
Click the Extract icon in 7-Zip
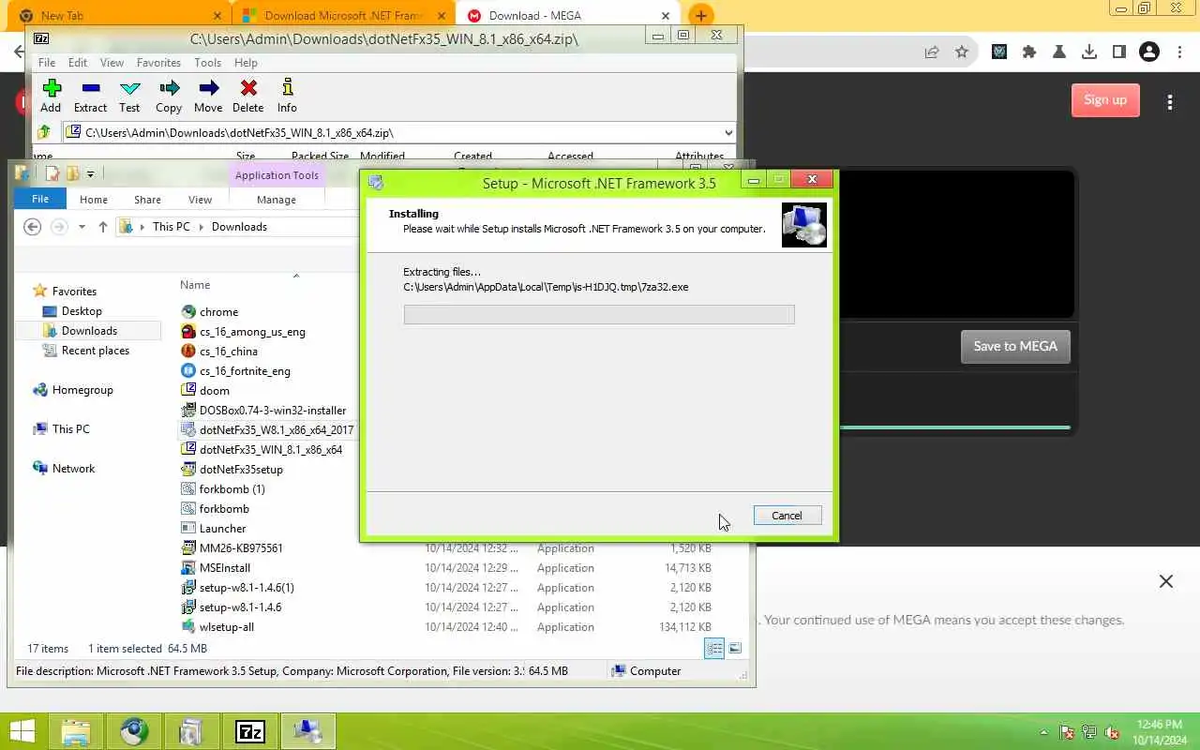[91, 89]
